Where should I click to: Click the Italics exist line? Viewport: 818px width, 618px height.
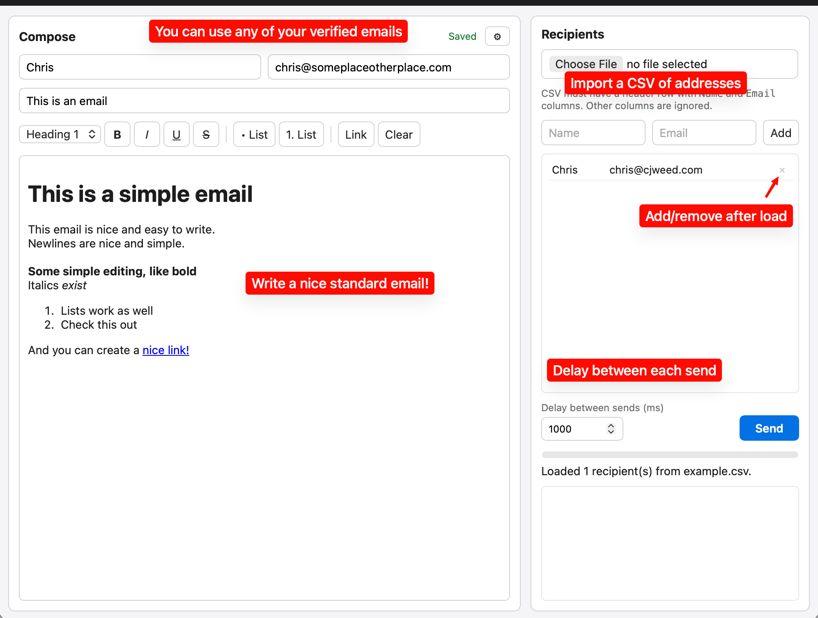[57, 285]
